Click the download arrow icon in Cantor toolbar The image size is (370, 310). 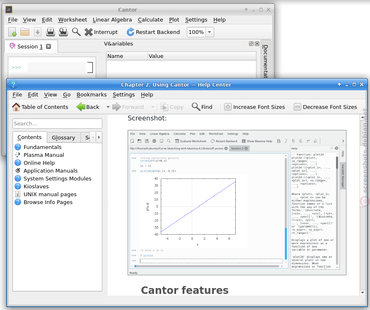pos(38,32)
